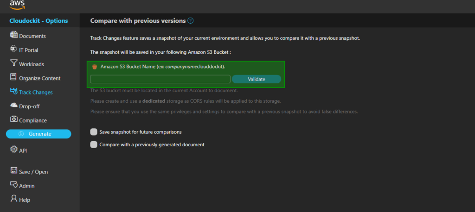Open the Workloads menu item
Screen dimensions: 475x212
point(32,64)
